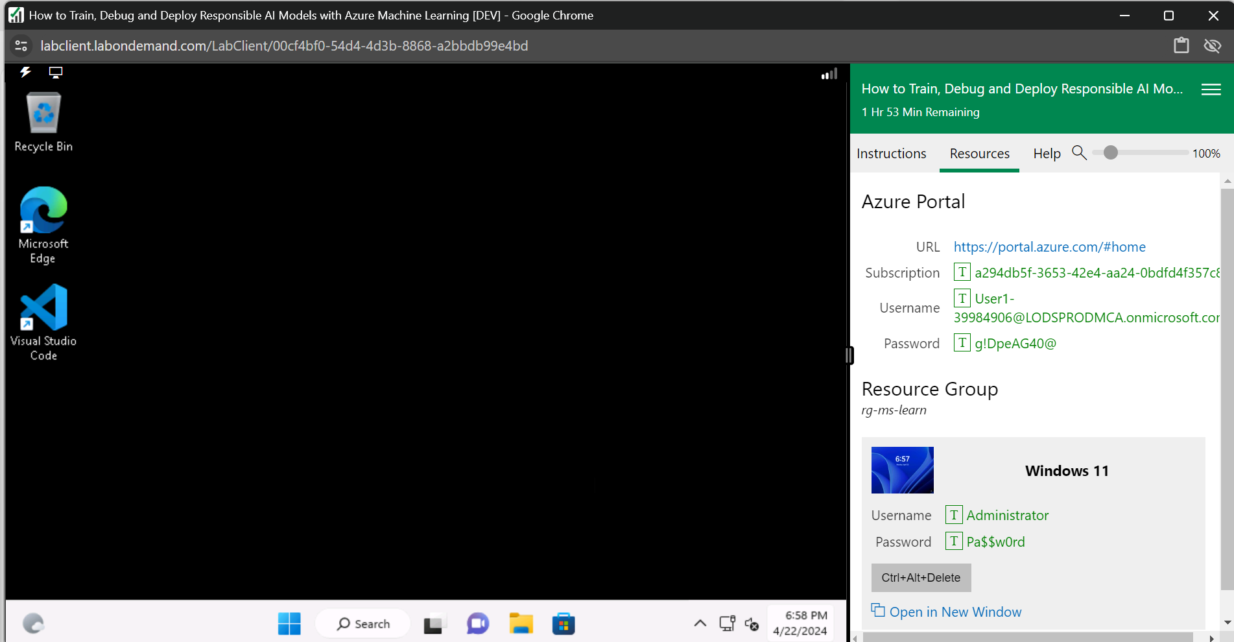Type the Azure username using its T icon

point(962,298)
